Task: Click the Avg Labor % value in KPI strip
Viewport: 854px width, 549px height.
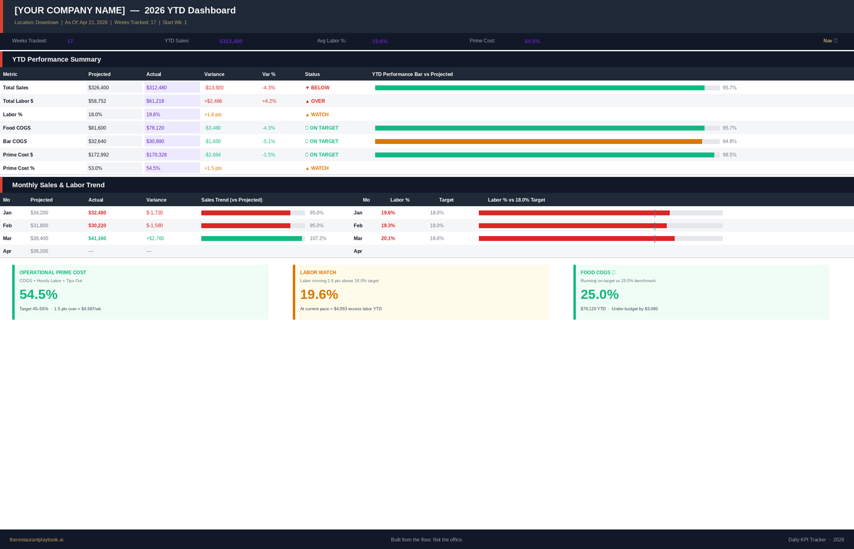Action: [379, 41]
